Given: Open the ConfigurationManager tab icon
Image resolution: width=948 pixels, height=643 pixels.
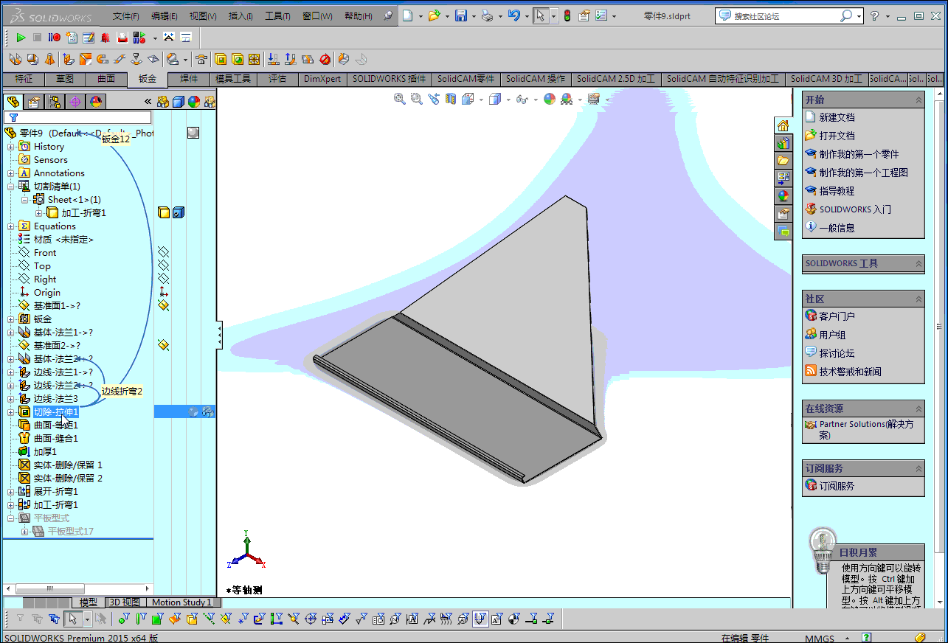Looking at the screenshot, I should (54, 102).
